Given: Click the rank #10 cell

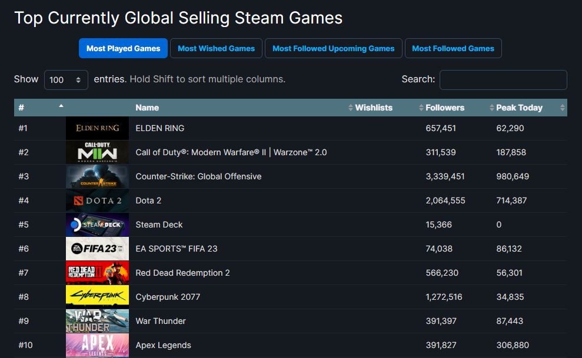Looking at the screenshot, I should [26, 345].
